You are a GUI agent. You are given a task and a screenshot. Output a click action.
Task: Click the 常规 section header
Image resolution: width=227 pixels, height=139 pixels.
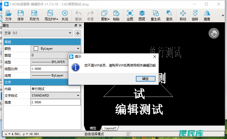point(42,42)
